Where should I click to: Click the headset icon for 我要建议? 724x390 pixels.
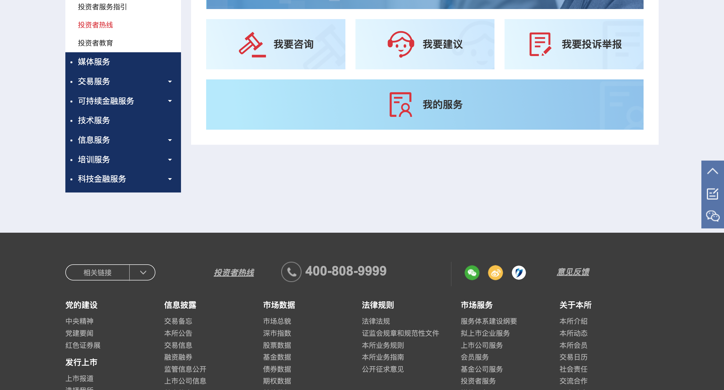(400, 44)
